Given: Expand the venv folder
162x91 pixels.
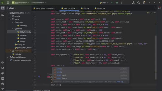Looking at the screenshot, I should [10, 51].
